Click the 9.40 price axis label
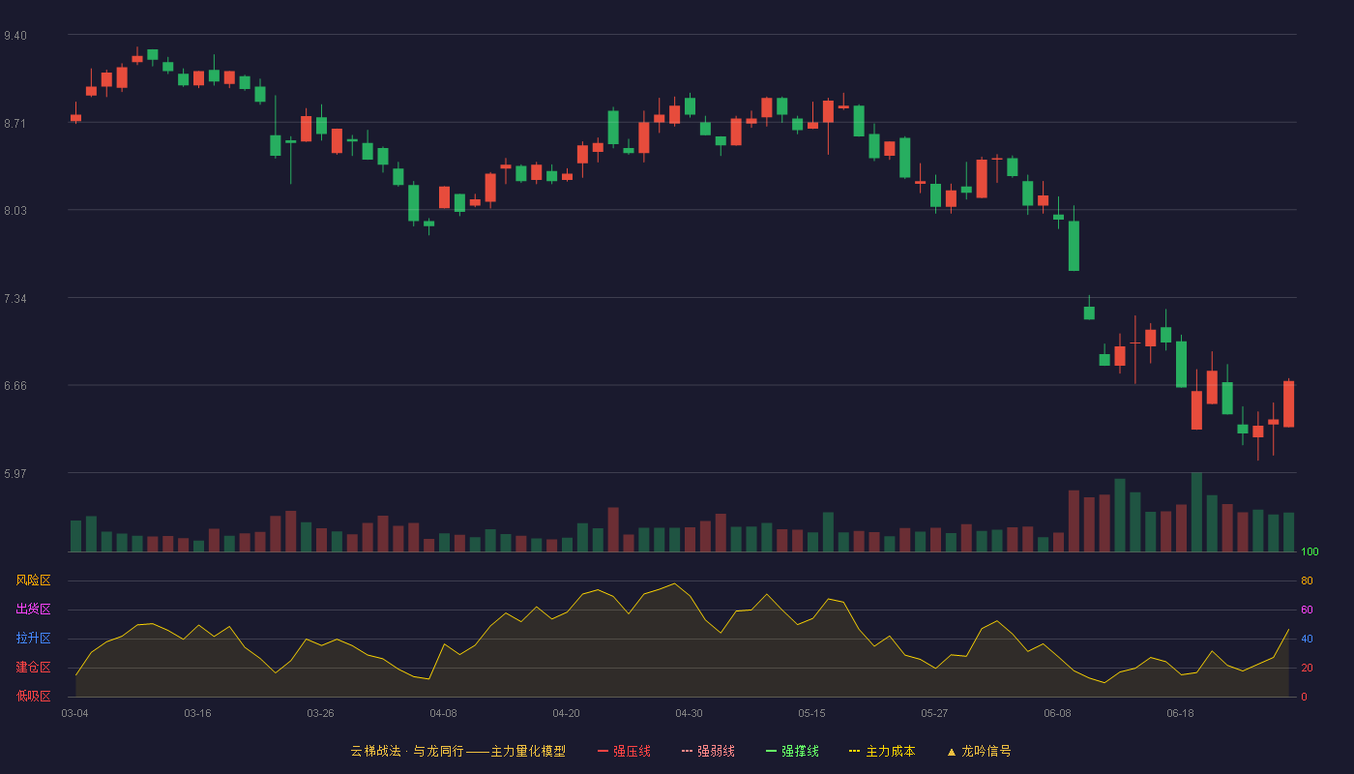 15,36
